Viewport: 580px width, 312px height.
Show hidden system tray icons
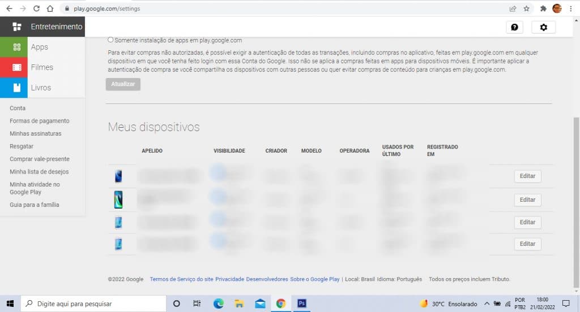tap(487, 304)
